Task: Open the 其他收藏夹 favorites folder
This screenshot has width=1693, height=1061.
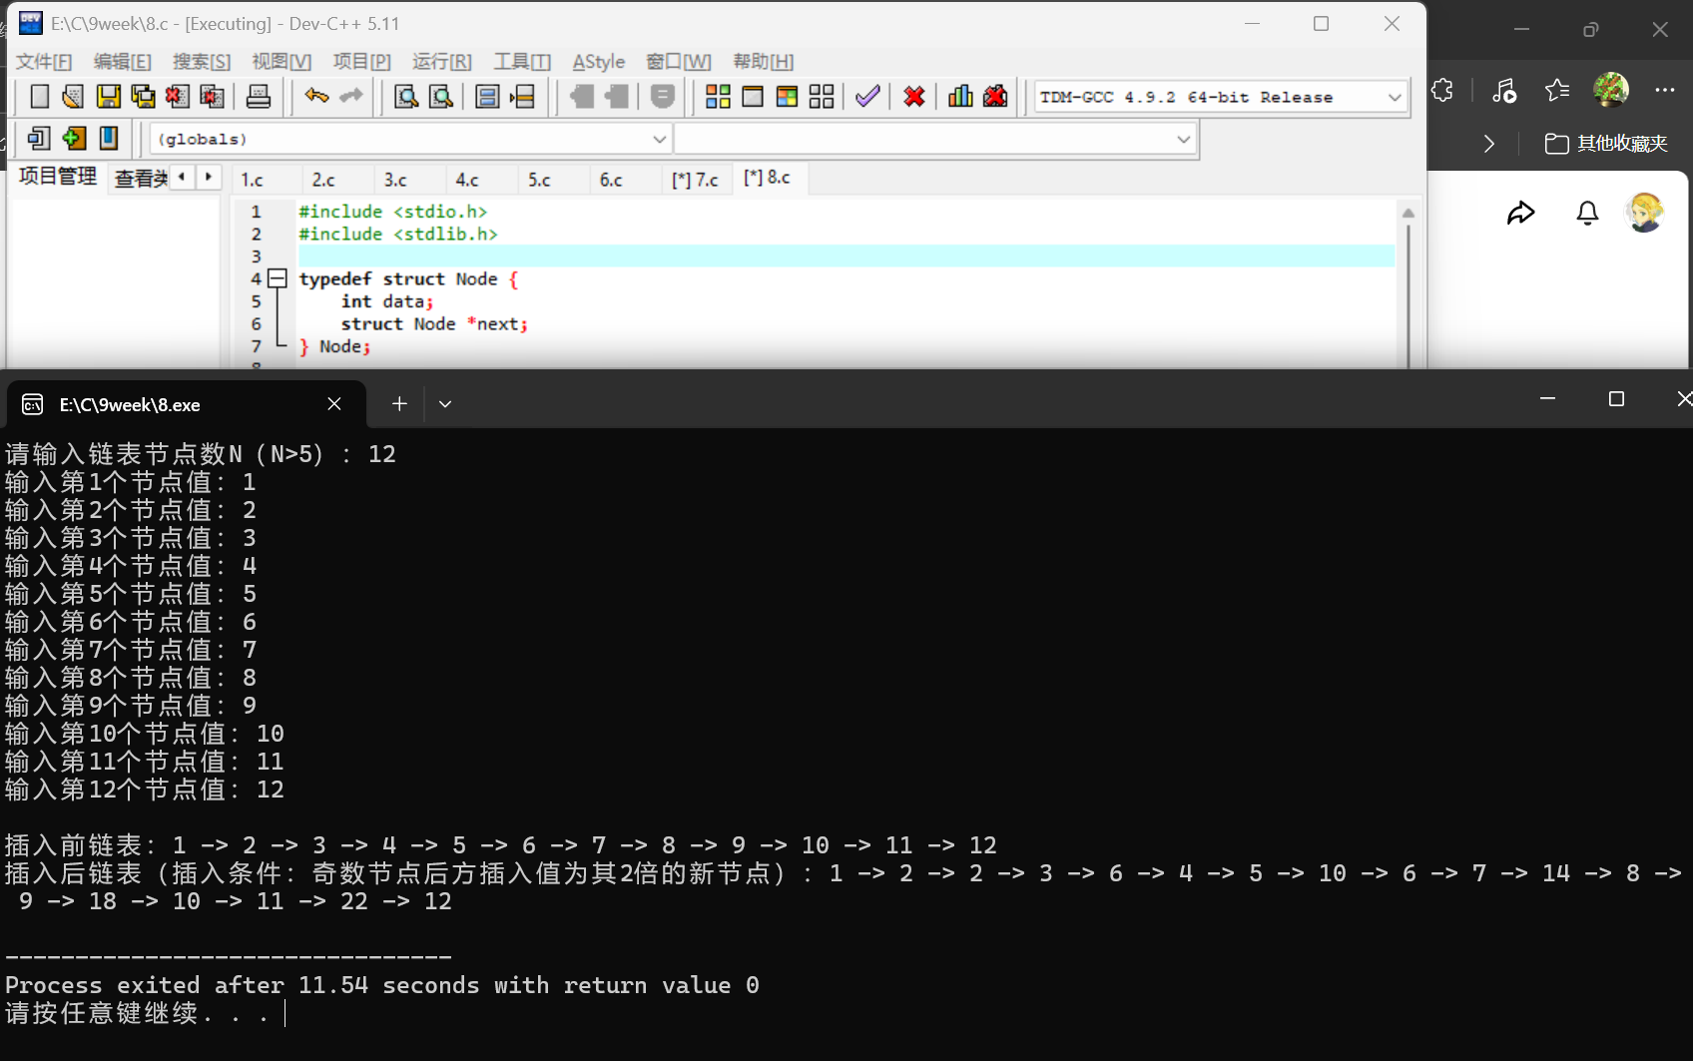Action: pyautogui.click(x=1606, y=144)
